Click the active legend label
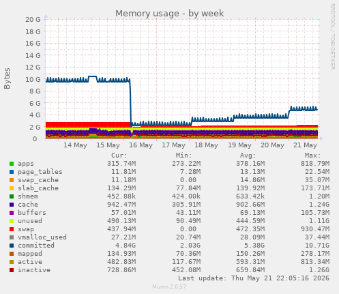Screen dimensions: 339x294 [30, 262]
